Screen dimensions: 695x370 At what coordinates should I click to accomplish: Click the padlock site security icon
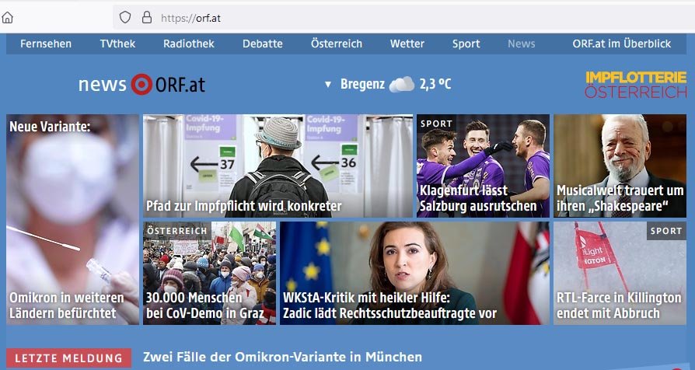147,18
